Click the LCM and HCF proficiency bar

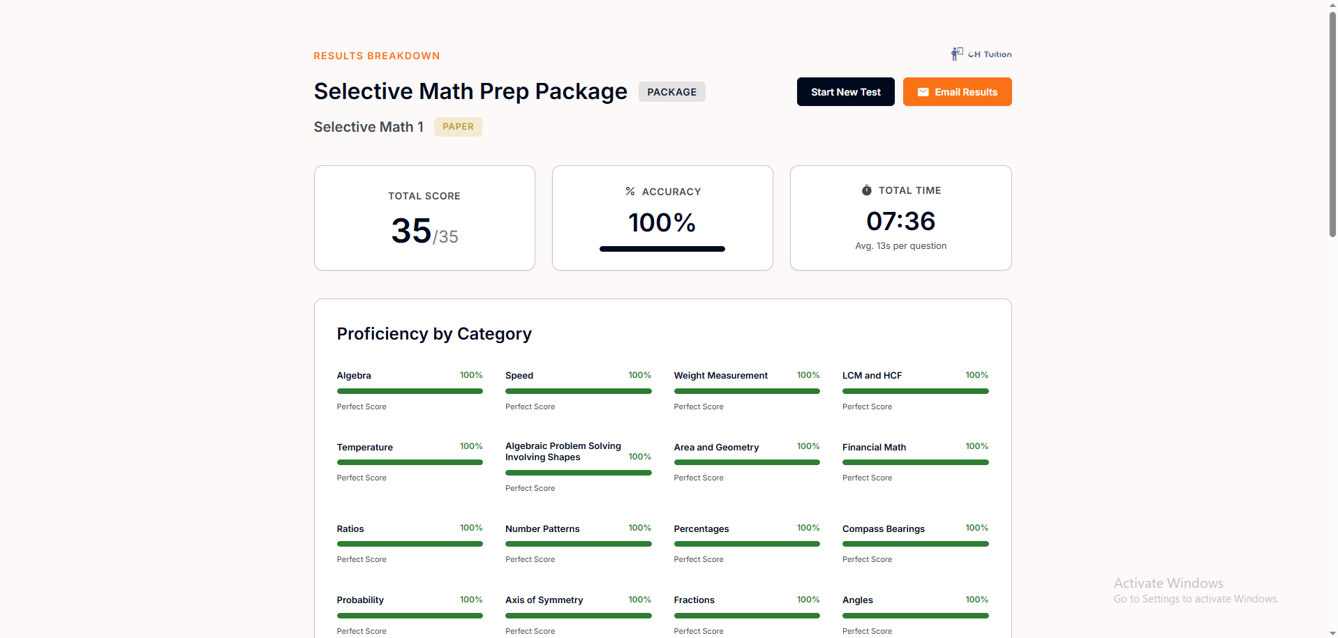pyautogui.click(x=915, y=391)
